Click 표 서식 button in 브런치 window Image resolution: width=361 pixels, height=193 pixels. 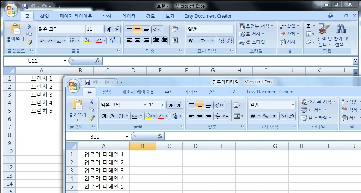[x=252, y=34]
